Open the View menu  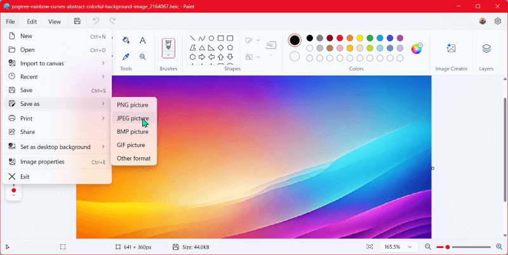[x=55, y=21]
